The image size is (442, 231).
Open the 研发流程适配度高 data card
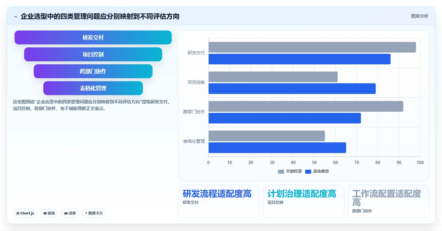pyautogui.click(x=219, y=201)
